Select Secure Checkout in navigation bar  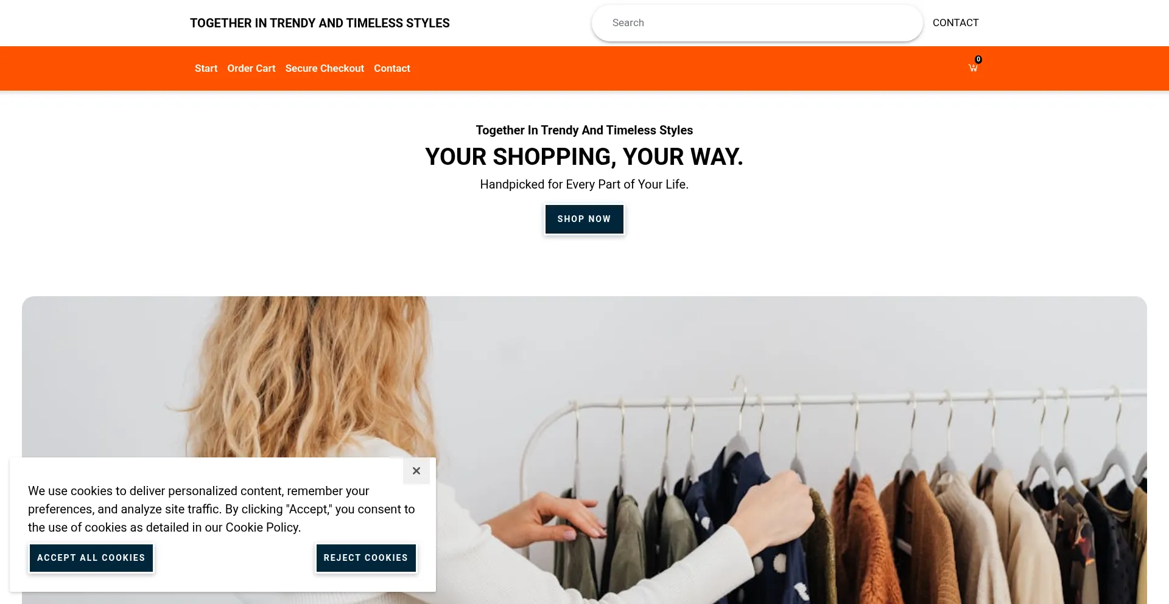pos(325,69)
